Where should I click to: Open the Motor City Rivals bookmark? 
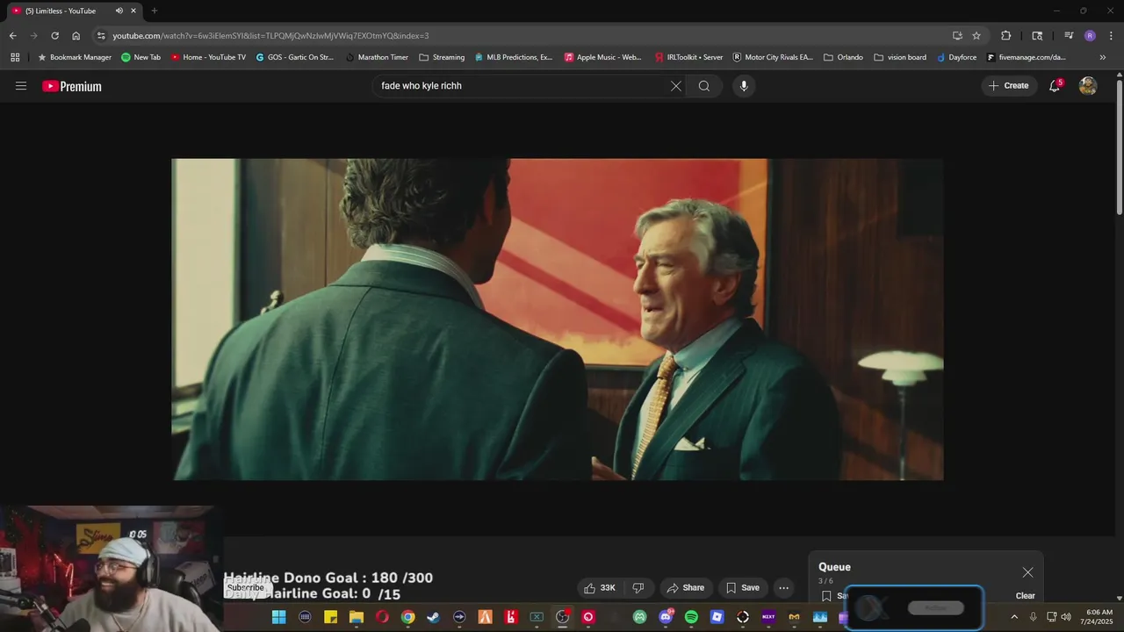tap(773, 57)
